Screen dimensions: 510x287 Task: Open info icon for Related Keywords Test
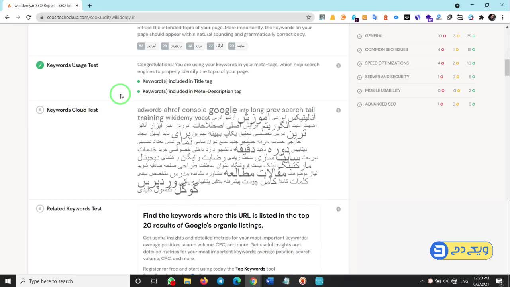(338, 209)
